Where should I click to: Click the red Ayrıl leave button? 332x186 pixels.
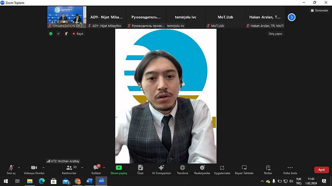click(321, 170)
